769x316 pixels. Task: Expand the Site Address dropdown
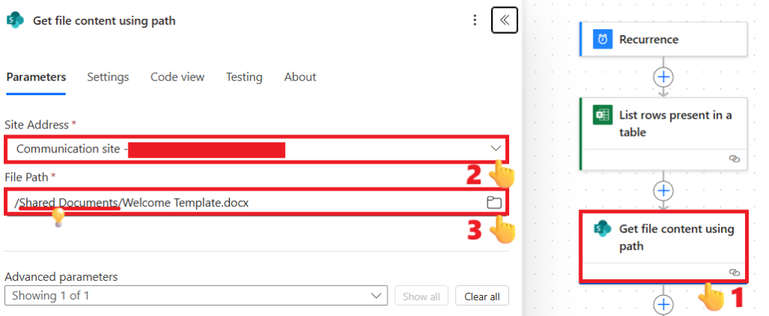point(496,149)
